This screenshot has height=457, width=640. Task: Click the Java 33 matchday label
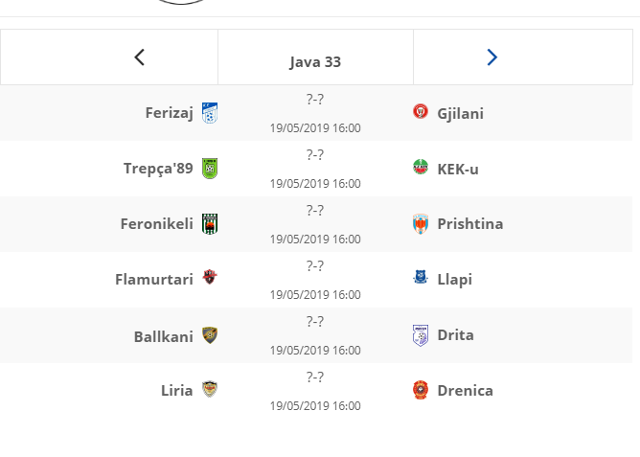click(315, 62)
